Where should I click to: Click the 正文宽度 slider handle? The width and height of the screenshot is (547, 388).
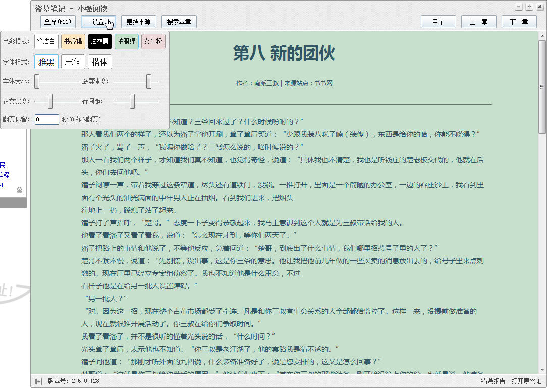point(50,101)
